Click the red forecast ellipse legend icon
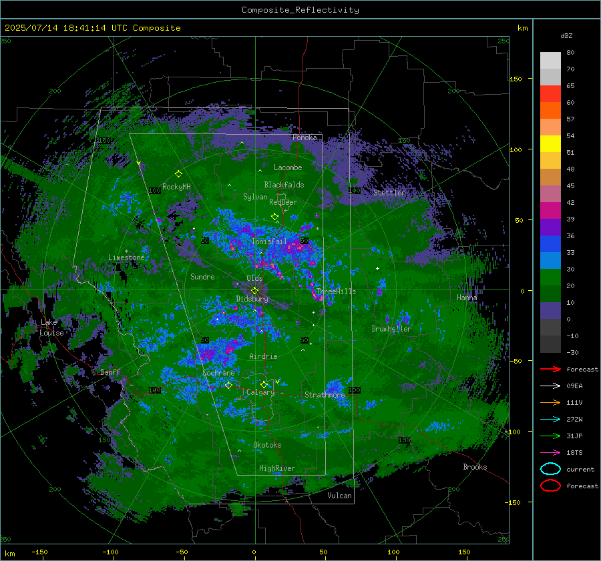 point(550,486)
